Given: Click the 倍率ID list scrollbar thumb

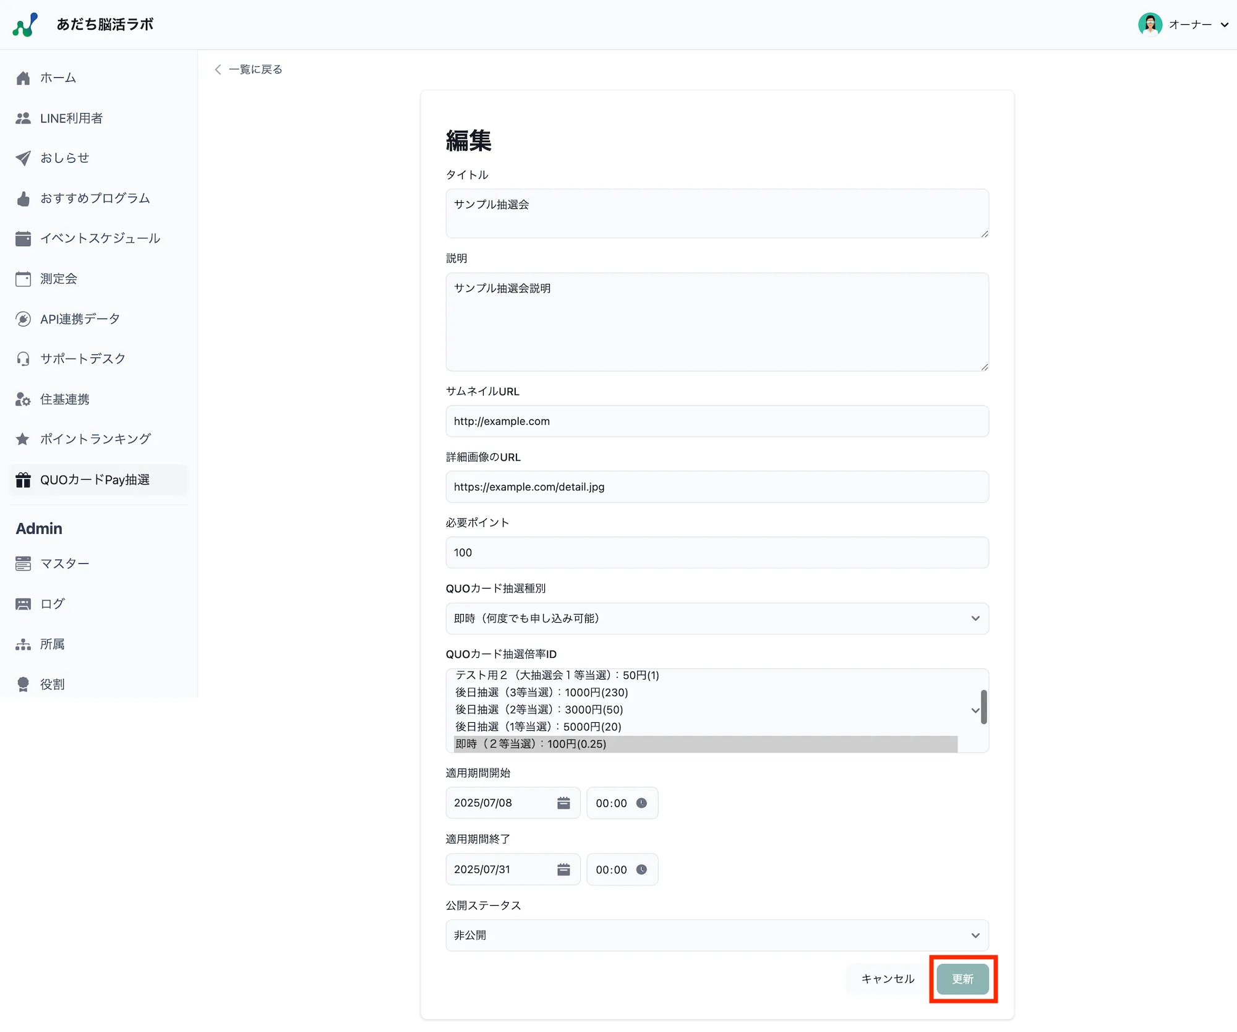Looking at the screenshot, I should pyautogui.click(x=983, y=707).
